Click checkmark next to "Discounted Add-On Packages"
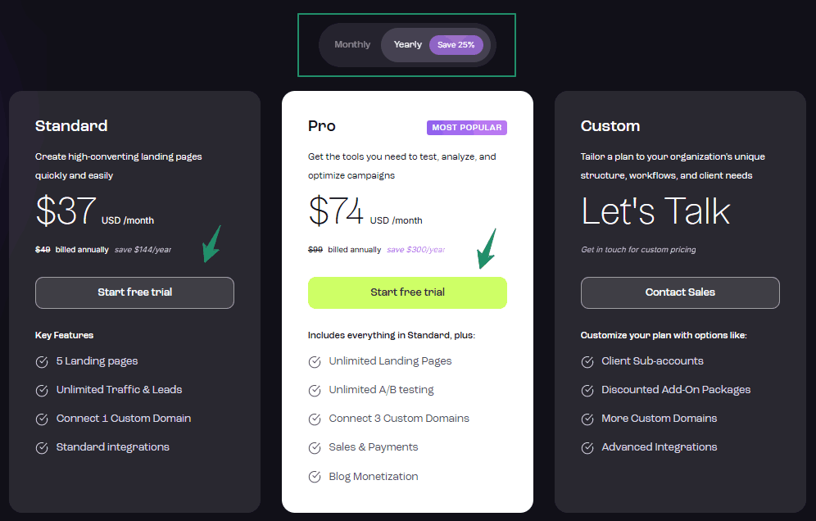 click(587, 389)
